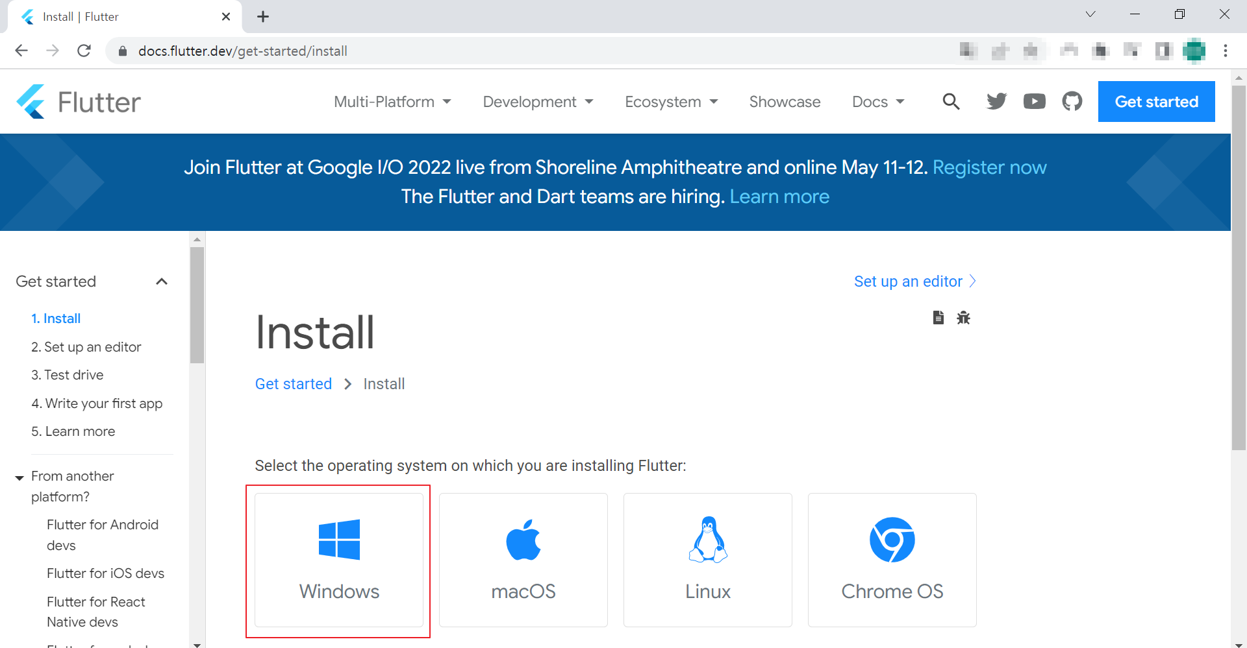Expand the Development dropdown menu

click(x=538, y=102)
